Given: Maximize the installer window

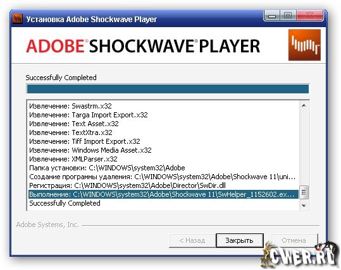Looking at the screenshot, I should click(x=288, y=15).
